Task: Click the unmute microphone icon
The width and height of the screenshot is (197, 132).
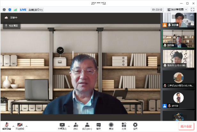Action: coord(6,125)
